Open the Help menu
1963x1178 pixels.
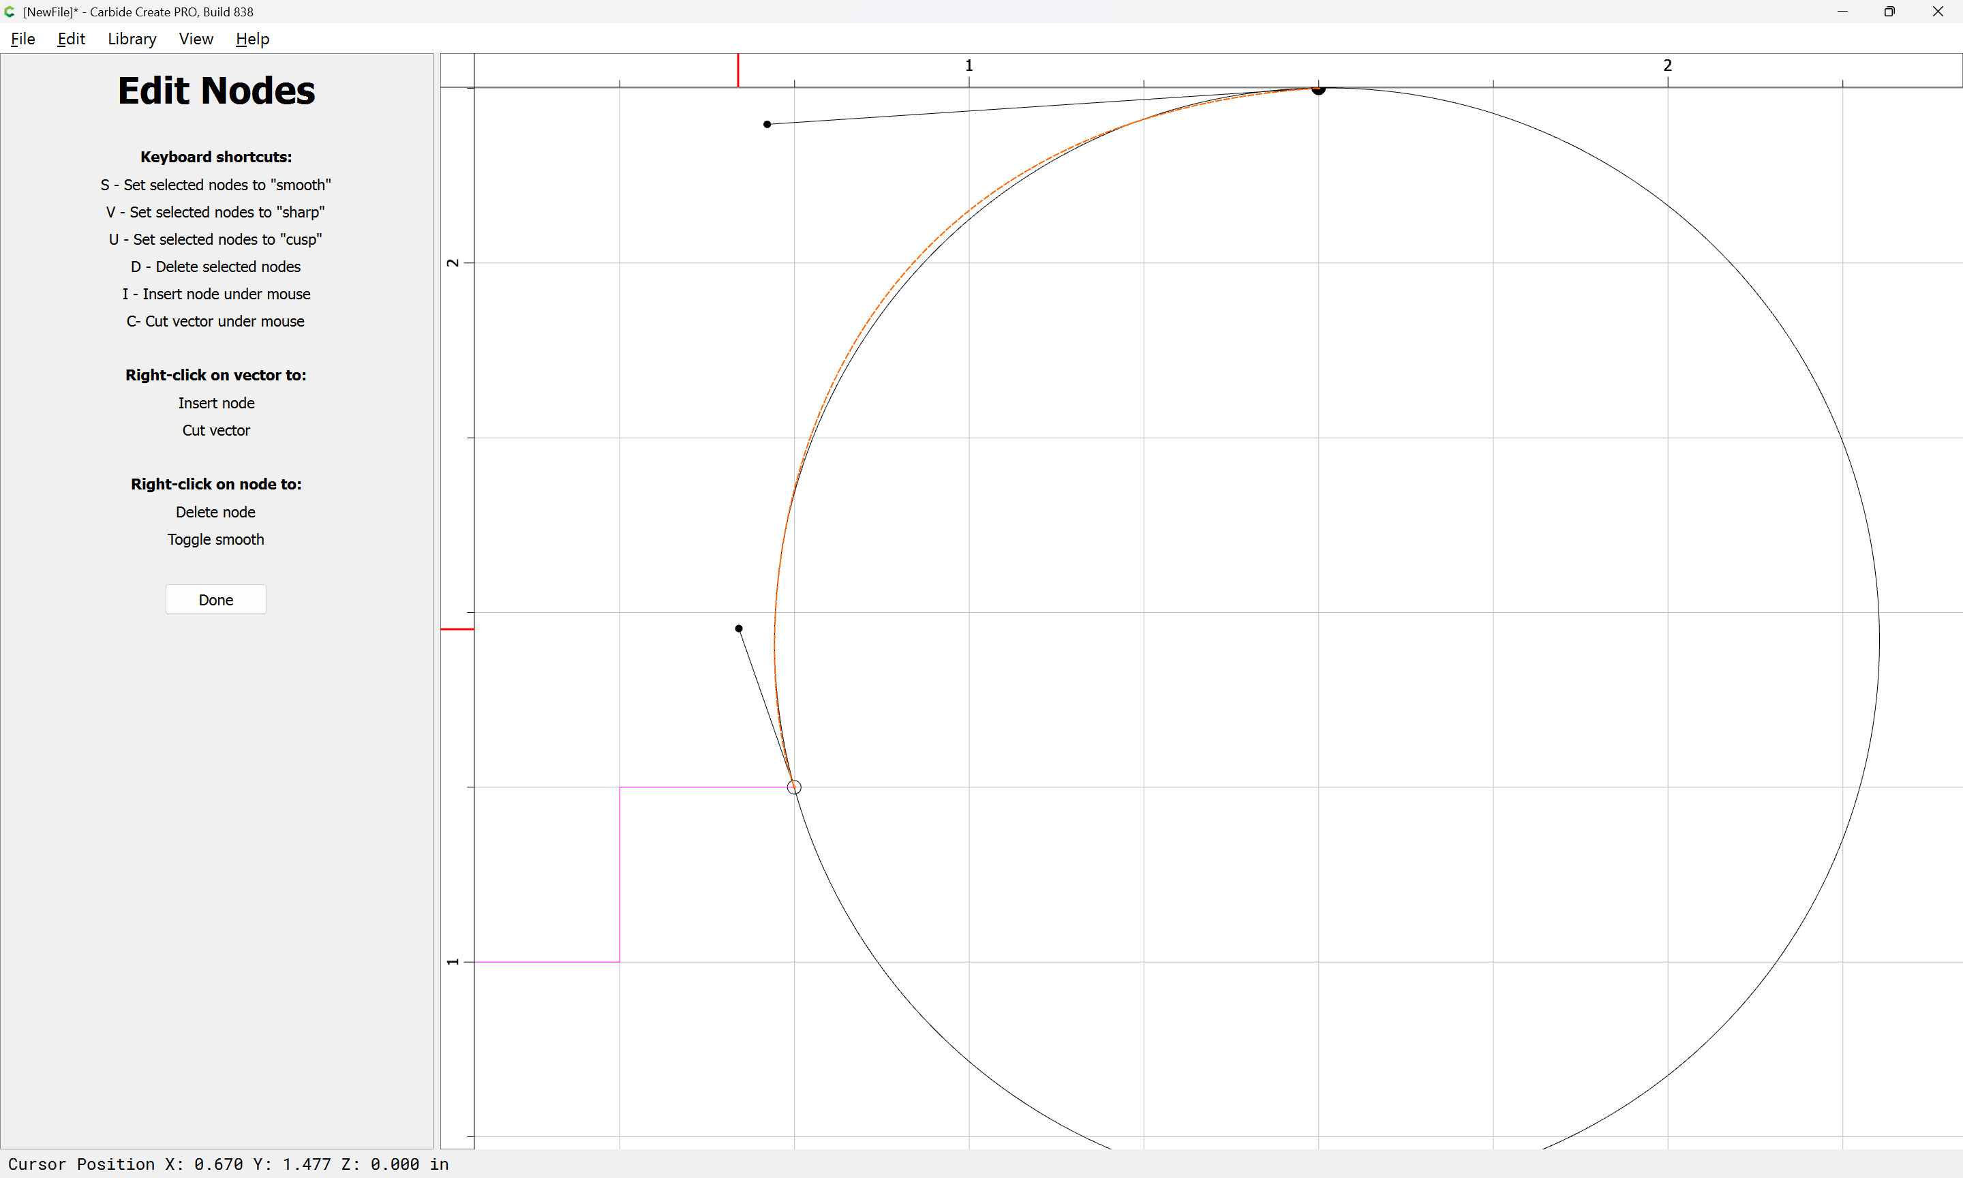point(252,39)
